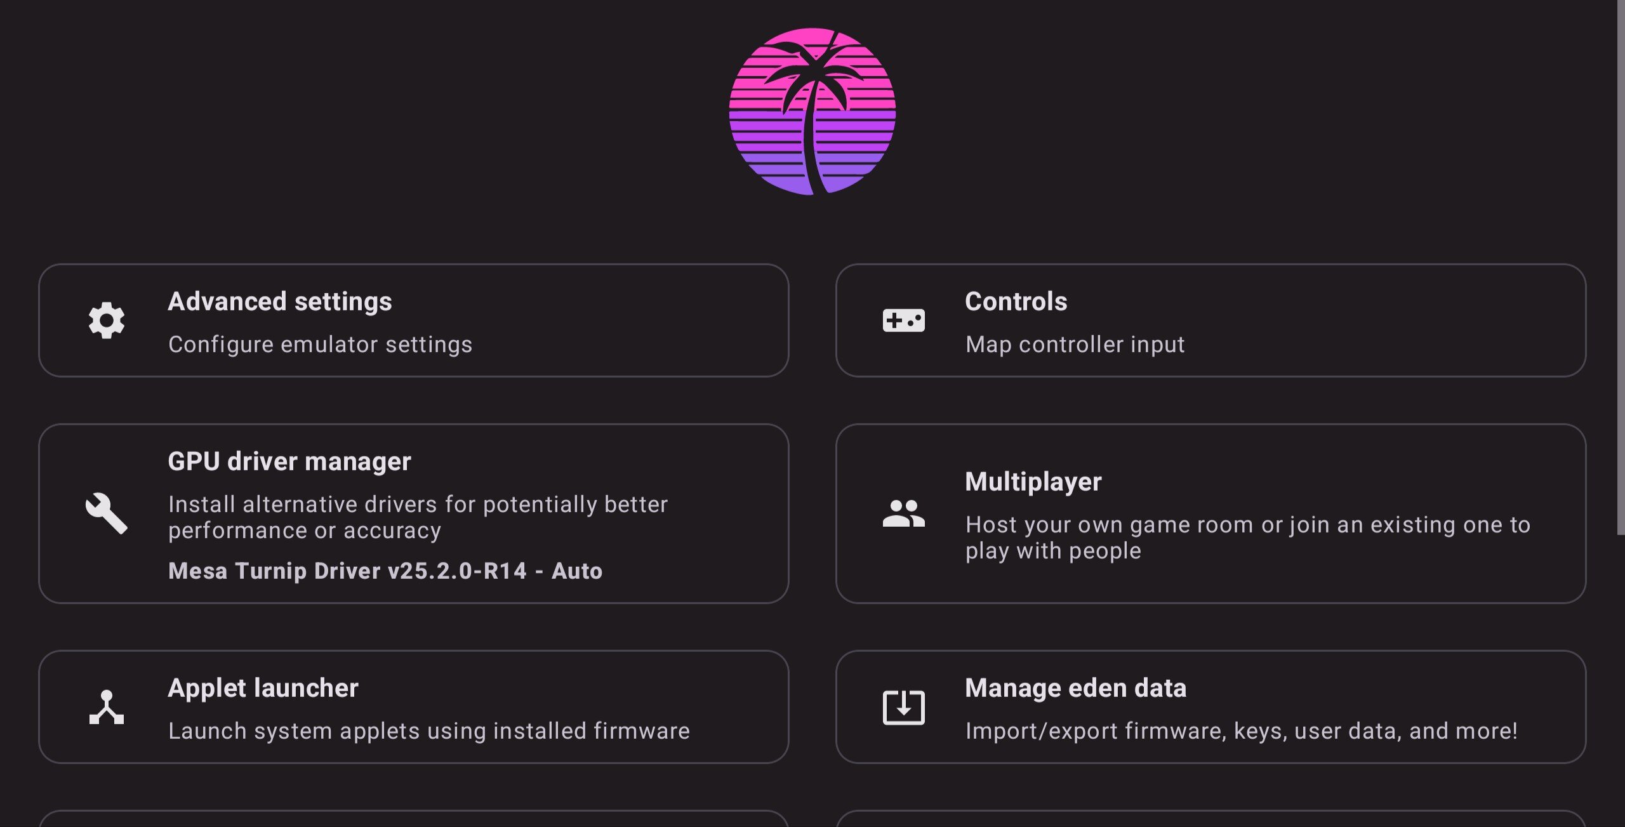Image resolution: width=1625 pixels, height=827 pixels.
Task: Click the Manage eden data import icon
Action: pos(903,707)
